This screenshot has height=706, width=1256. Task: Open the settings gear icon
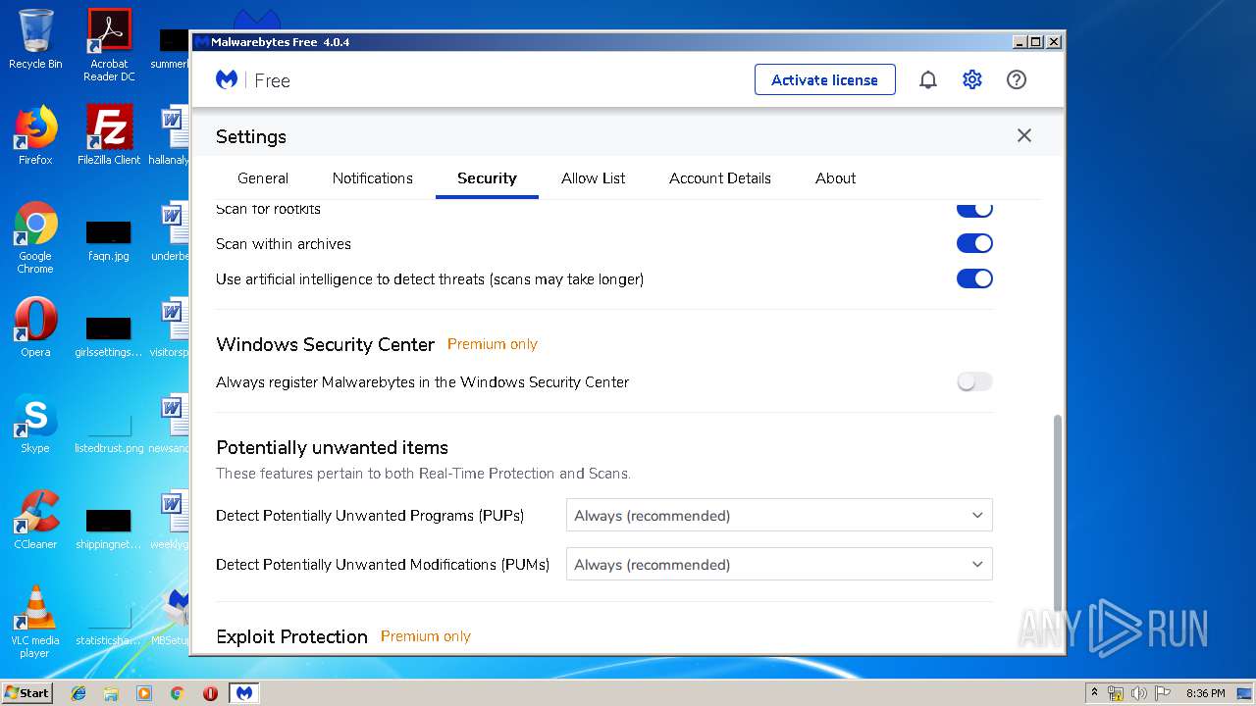[972, 79]
